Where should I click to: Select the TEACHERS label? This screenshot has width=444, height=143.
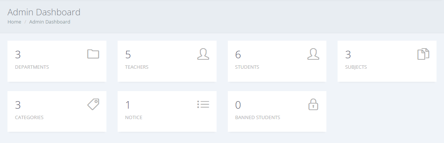click(137, 67)
